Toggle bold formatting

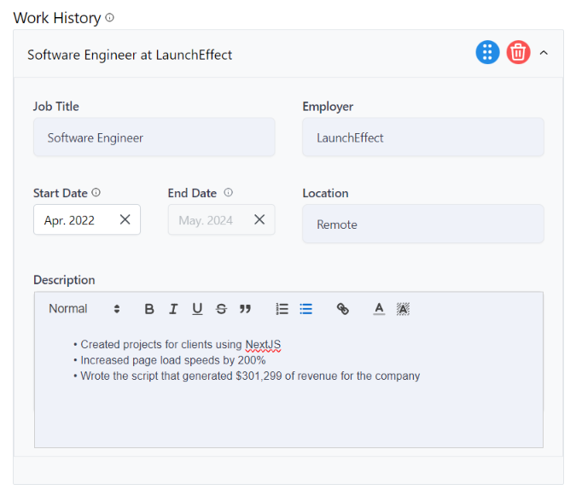tap(149, 309)
